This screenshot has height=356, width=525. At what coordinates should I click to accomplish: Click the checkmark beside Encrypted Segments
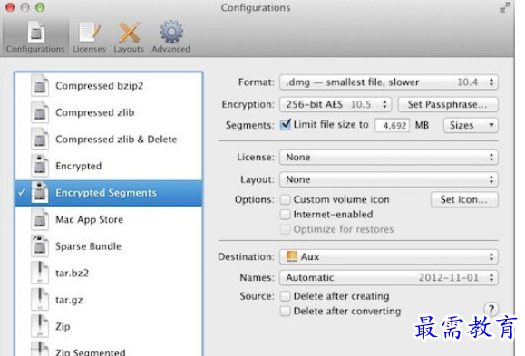pyautogui.click(x=22, y=193)
